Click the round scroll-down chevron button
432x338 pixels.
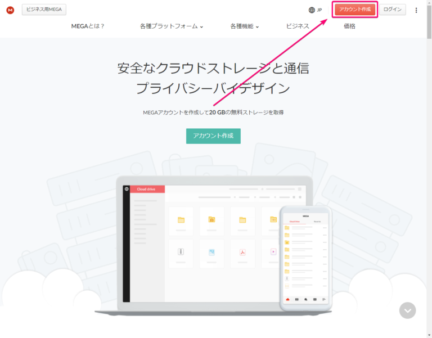point(407,310)
